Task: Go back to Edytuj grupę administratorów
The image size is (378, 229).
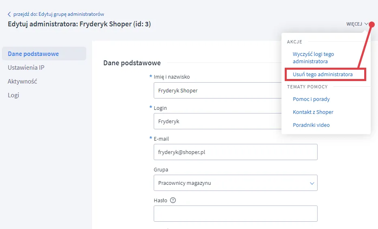Action: tap(58, 14)
